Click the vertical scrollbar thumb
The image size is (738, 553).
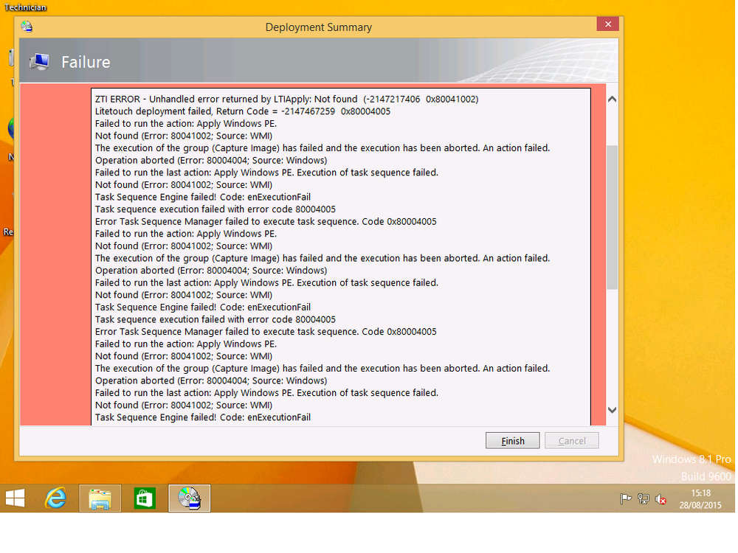tap(612, 218)
